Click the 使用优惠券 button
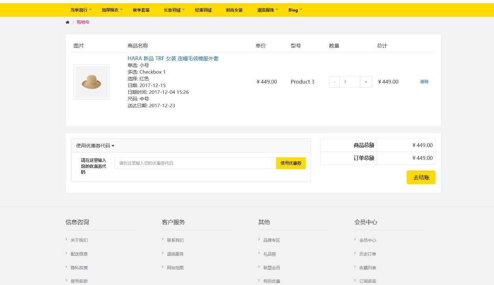Image resolution: width=494 pixels, height=285 pixels. [x=291, y=163]
